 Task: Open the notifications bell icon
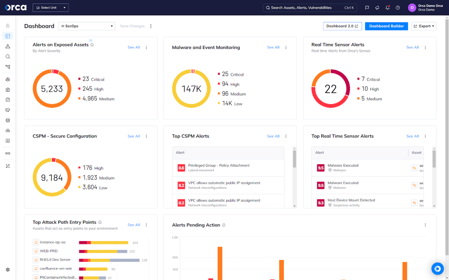[x=387, y=7]
